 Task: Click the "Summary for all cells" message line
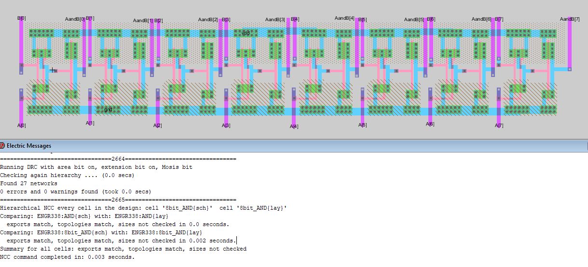click(123, 249)
